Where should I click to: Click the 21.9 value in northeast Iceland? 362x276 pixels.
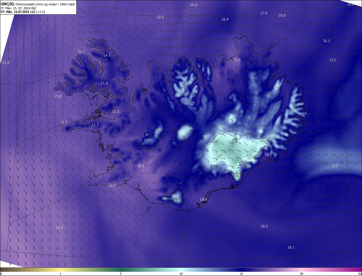pos(237,60)
